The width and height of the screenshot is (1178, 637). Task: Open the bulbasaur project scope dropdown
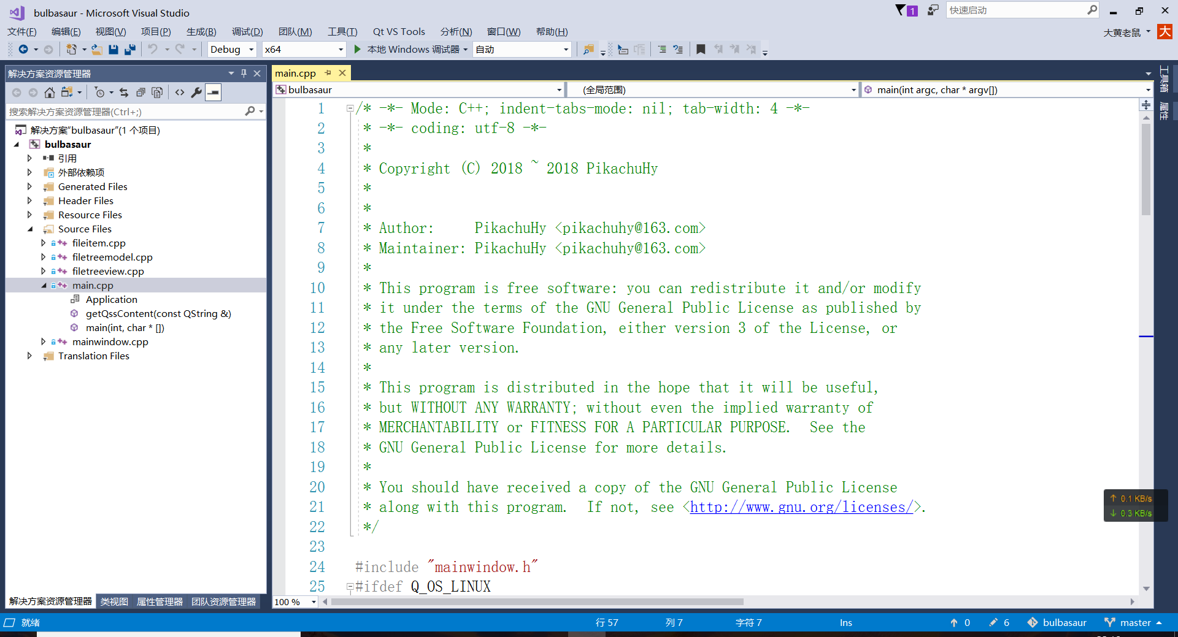tap(418, 90)
